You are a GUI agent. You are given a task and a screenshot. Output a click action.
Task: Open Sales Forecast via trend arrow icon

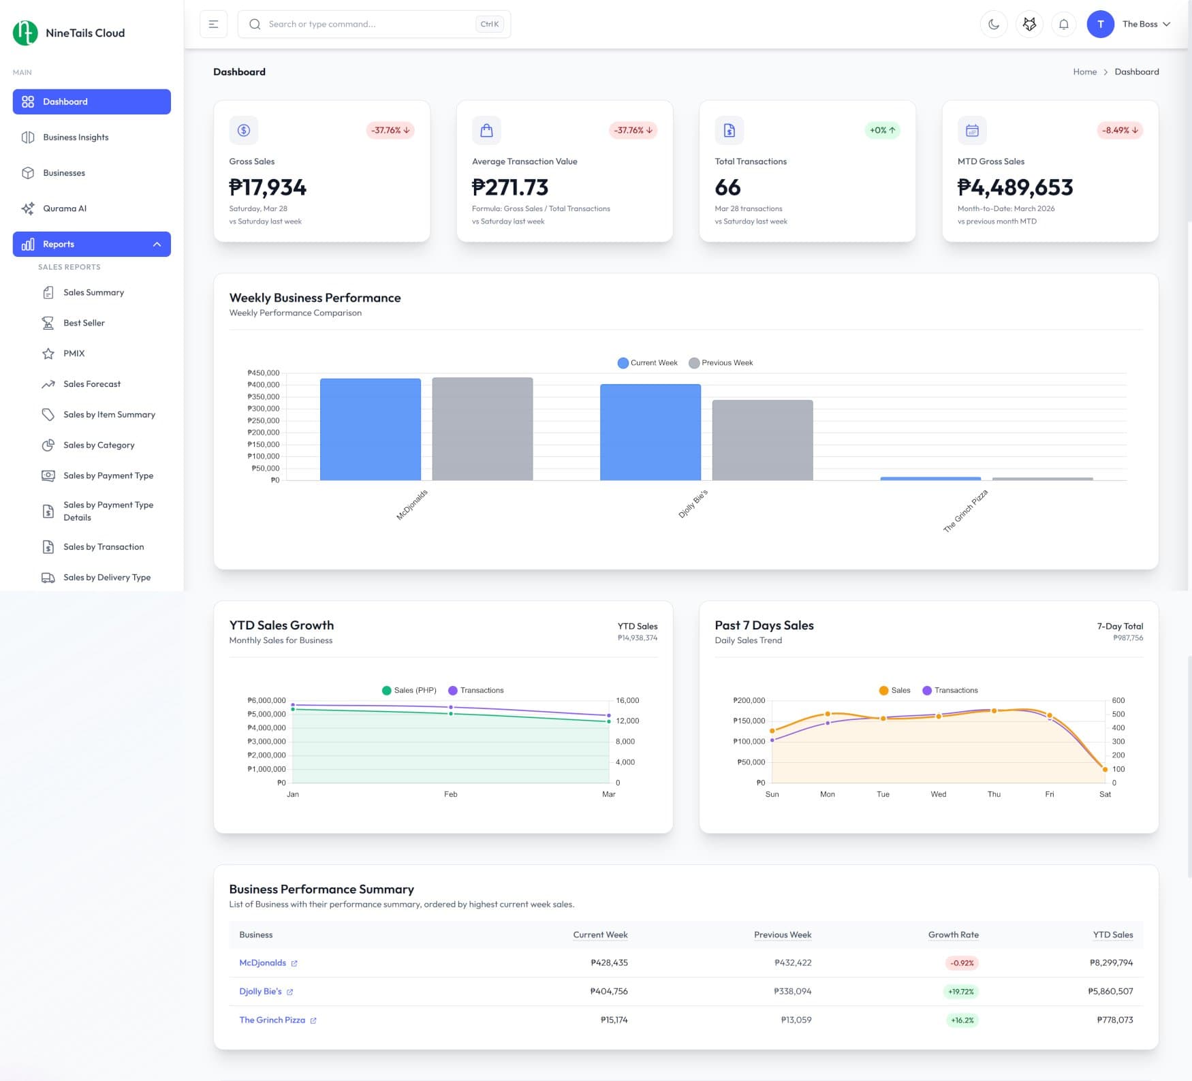(48, 383)
